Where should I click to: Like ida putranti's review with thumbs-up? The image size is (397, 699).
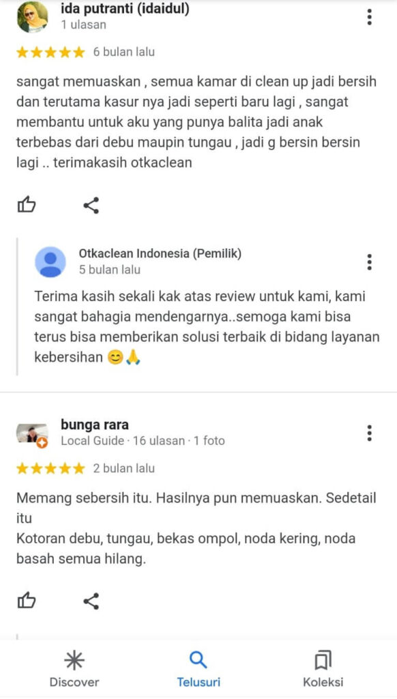[27, 205]
